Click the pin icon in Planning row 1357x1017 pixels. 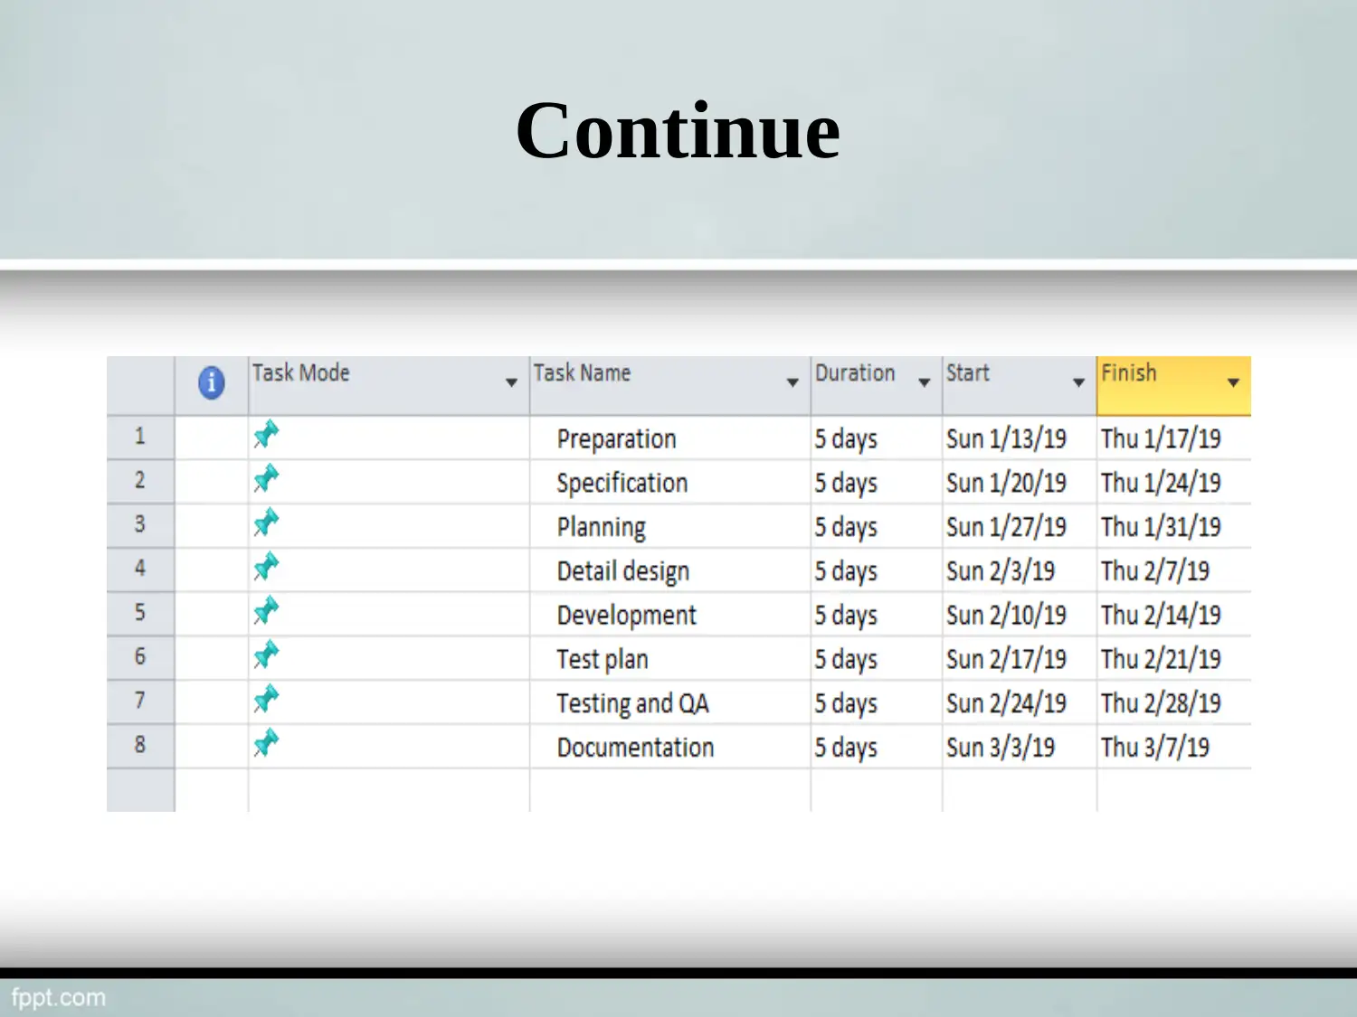coord(266,523)
